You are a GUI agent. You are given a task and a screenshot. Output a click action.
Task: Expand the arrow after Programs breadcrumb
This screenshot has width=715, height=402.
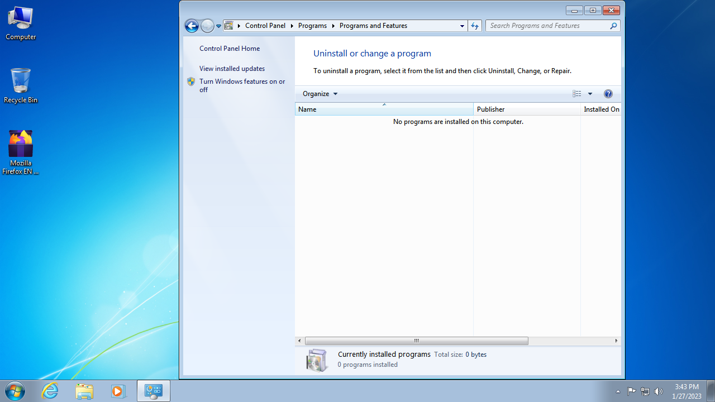[333, 26]
